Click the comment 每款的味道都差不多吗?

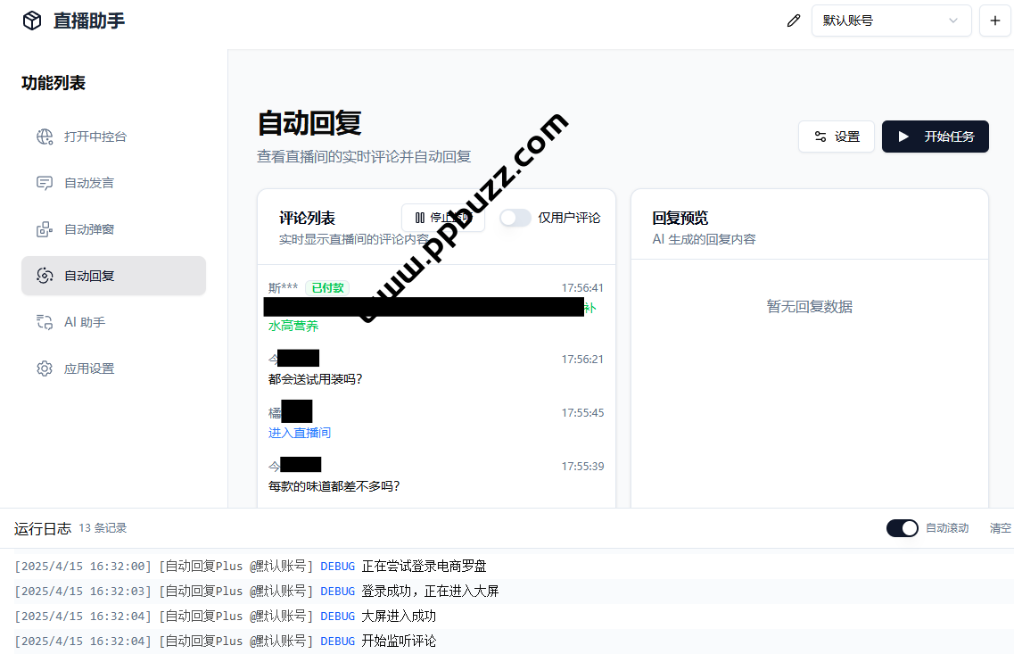(x=334, y=485)
